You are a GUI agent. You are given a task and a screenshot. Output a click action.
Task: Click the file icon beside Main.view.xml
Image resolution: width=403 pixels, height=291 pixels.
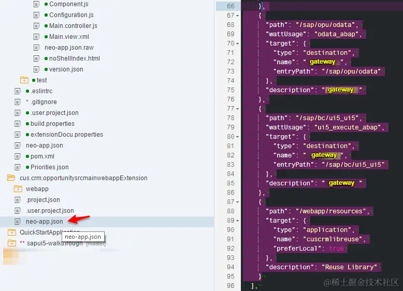[36, 37]
